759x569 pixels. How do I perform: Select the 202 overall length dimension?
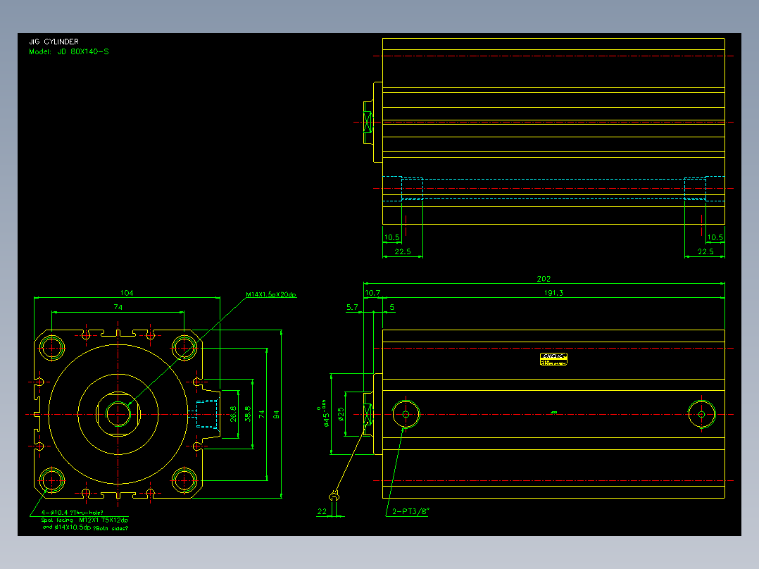click(544, 279)
